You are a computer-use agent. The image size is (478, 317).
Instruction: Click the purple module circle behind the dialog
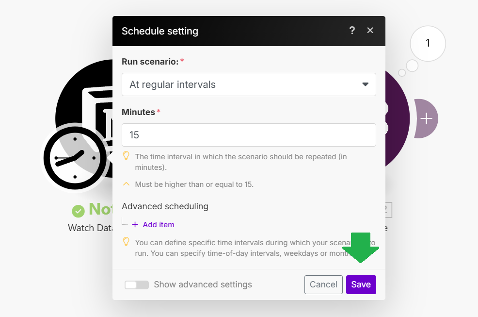397,118
